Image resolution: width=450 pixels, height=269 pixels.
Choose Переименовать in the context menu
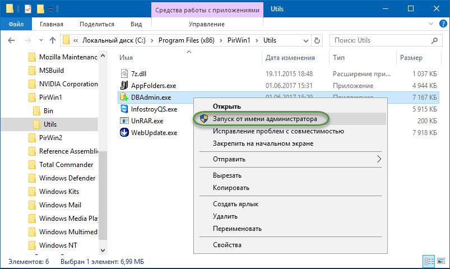(x=290, y=229)
